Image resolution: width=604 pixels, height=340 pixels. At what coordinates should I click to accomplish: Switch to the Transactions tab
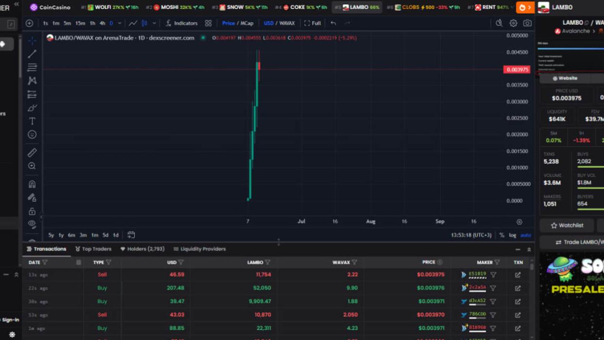click(46, 249)
